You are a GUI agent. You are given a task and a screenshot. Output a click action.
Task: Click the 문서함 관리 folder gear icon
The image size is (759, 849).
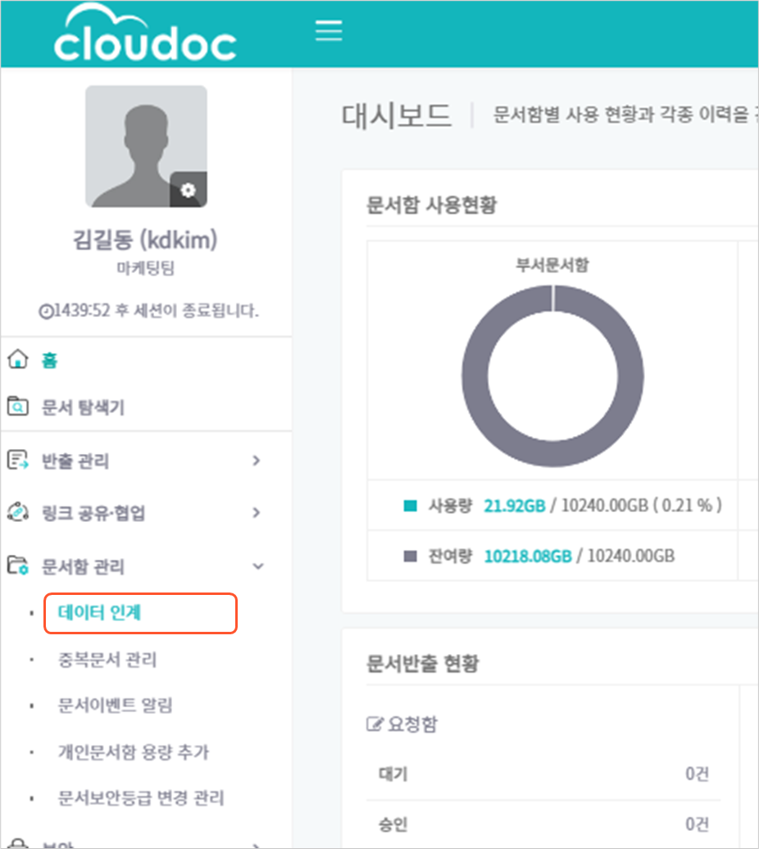18,565
